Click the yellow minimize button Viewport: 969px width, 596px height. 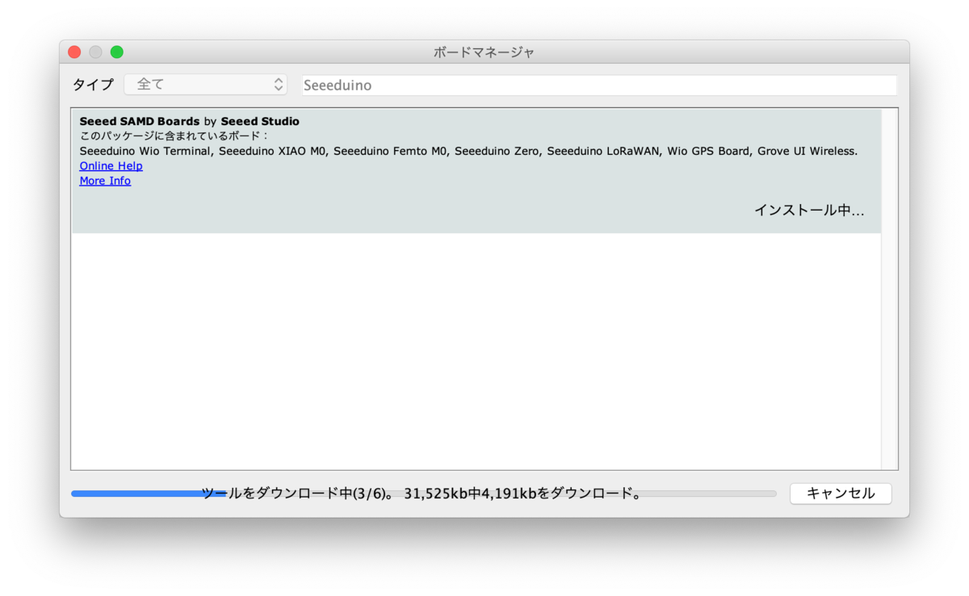click(95, 51)
